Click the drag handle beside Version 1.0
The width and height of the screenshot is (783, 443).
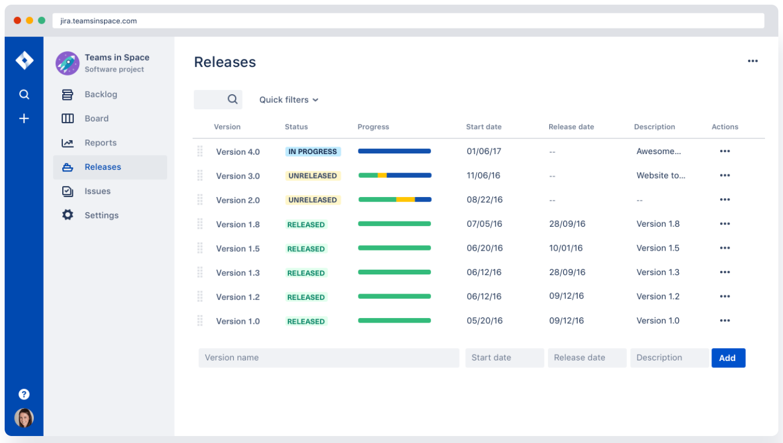(x=200, y=321)
